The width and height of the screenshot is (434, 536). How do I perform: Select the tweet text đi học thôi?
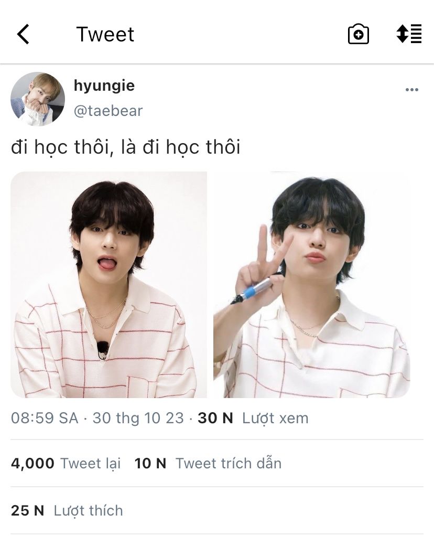pyautogui.click(x=126, y=147)
